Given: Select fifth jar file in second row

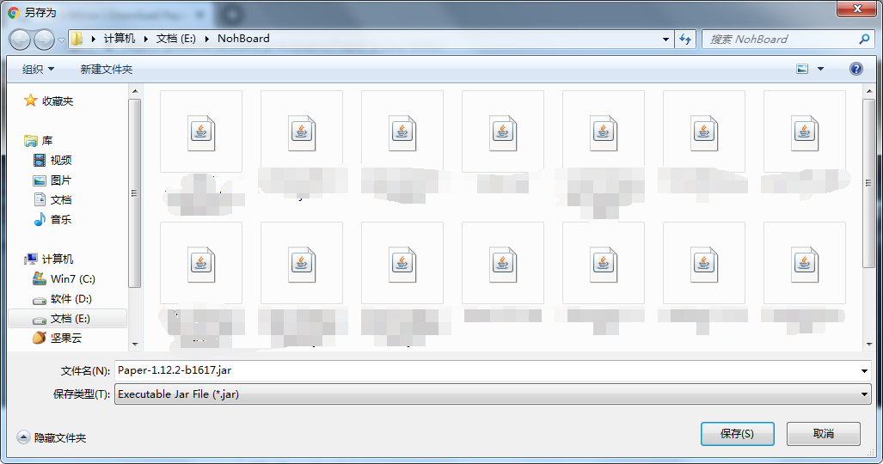Looking at the screenshot, I should [603, 264].
